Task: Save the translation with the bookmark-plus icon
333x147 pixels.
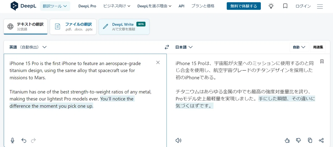Action: click(322, 62)
